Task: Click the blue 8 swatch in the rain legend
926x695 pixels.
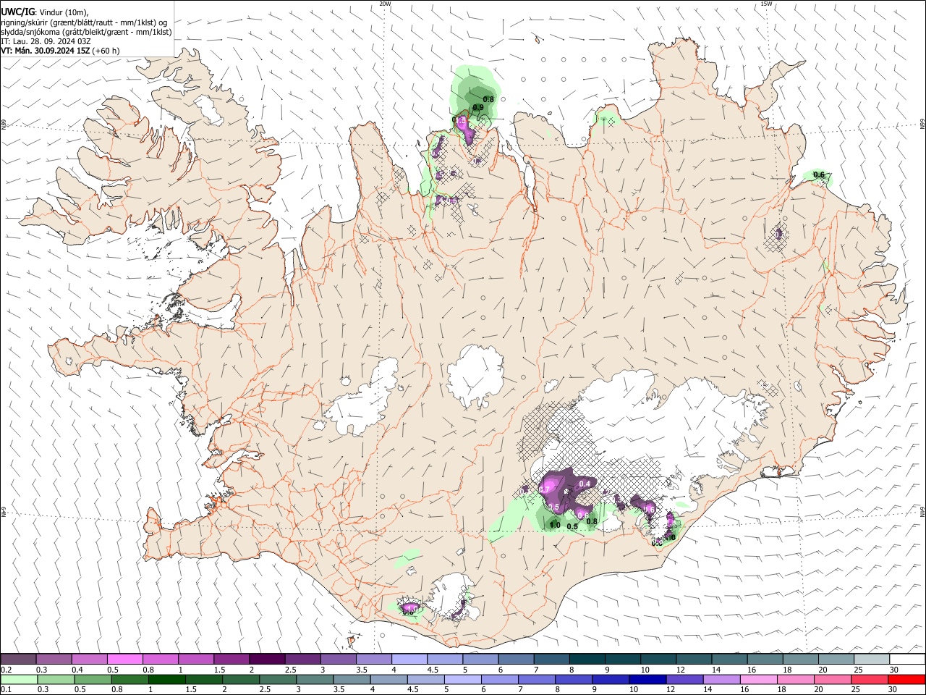Action: pyautogui.click(x=572, y=680)
